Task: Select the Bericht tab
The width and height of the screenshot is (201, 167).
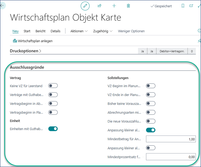Action: [40, 31]
